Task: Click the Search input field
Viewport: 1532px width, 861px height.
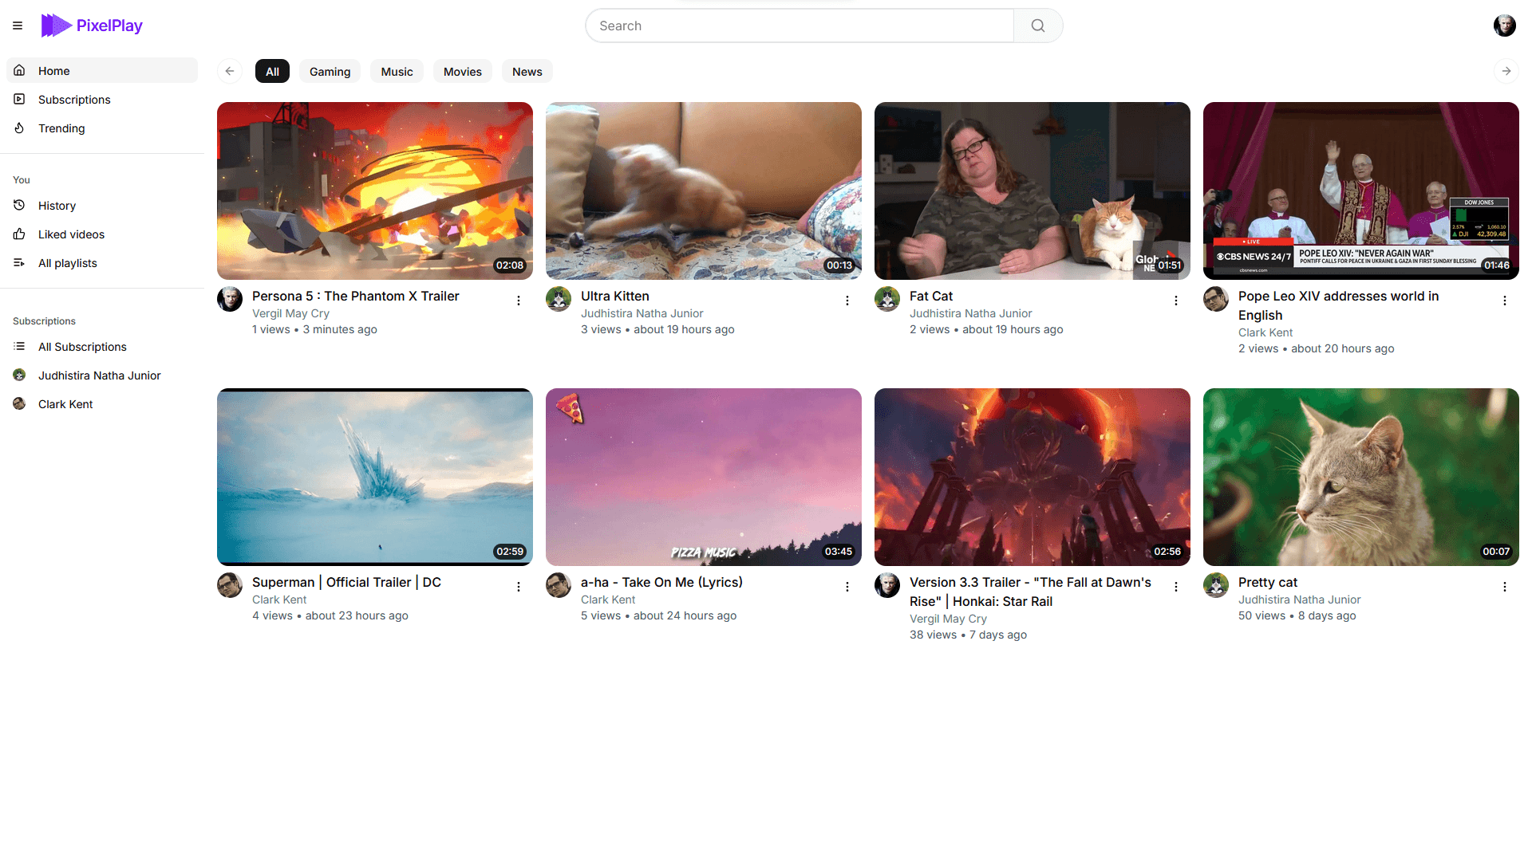Action: (x=800, y=26)
